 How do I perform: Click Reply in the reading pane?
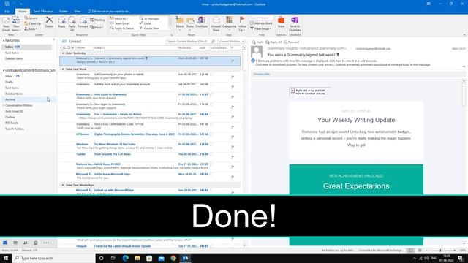point(258,42)
